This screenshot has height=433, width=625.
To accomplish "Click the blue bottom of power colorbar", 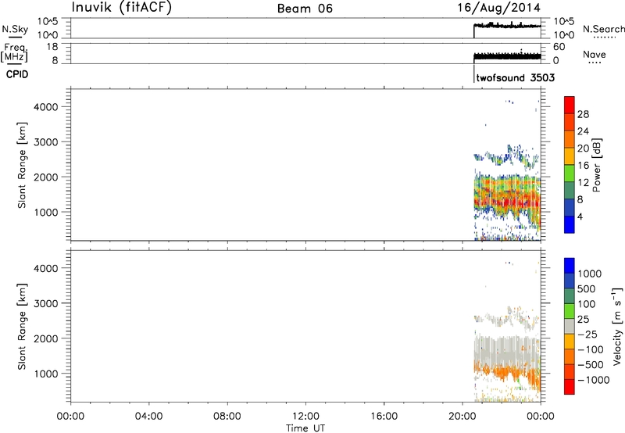I will (x=570, y=224).
